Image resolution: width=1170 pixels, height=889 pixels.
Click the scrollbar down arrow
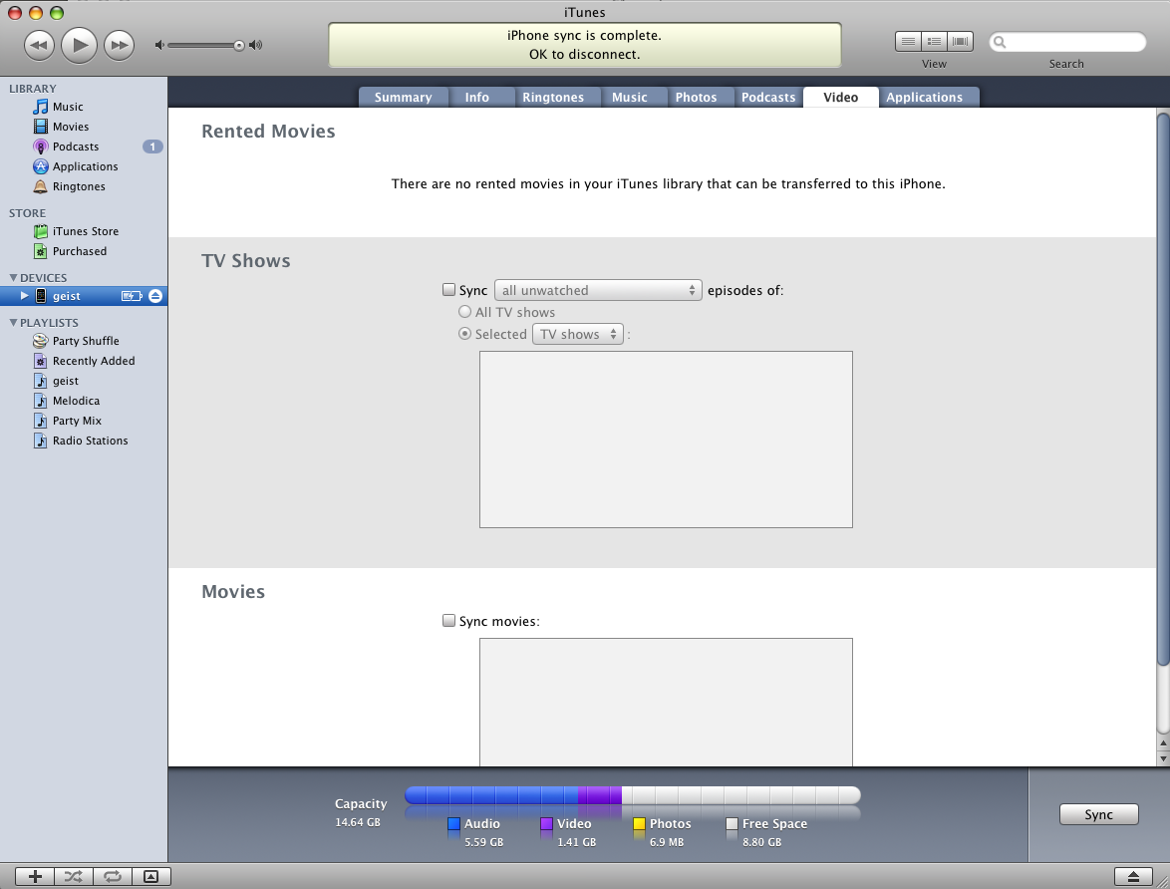1163,758
